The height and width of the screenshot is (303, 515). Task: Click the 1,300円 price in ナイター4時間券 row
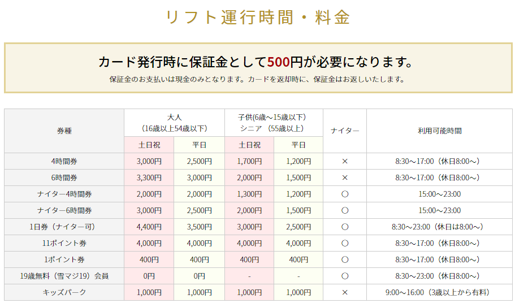coord(249,194)
